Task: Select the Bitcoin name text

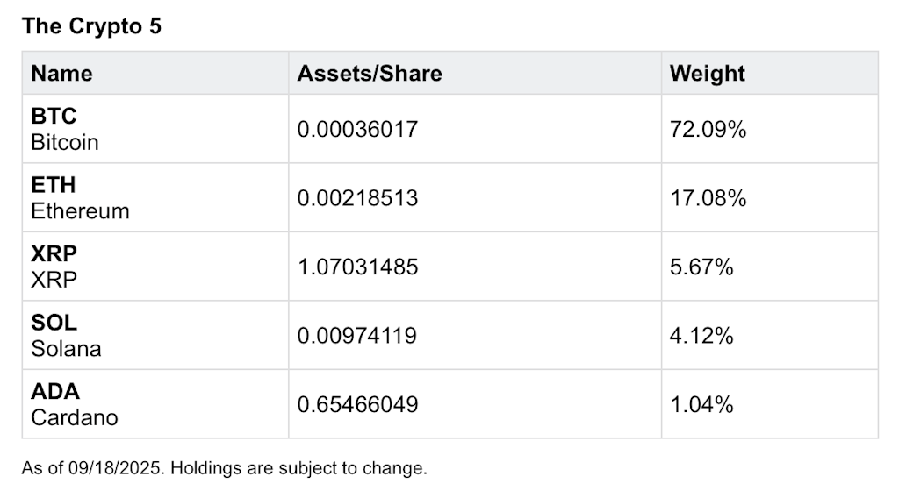Action: point(65,142)
